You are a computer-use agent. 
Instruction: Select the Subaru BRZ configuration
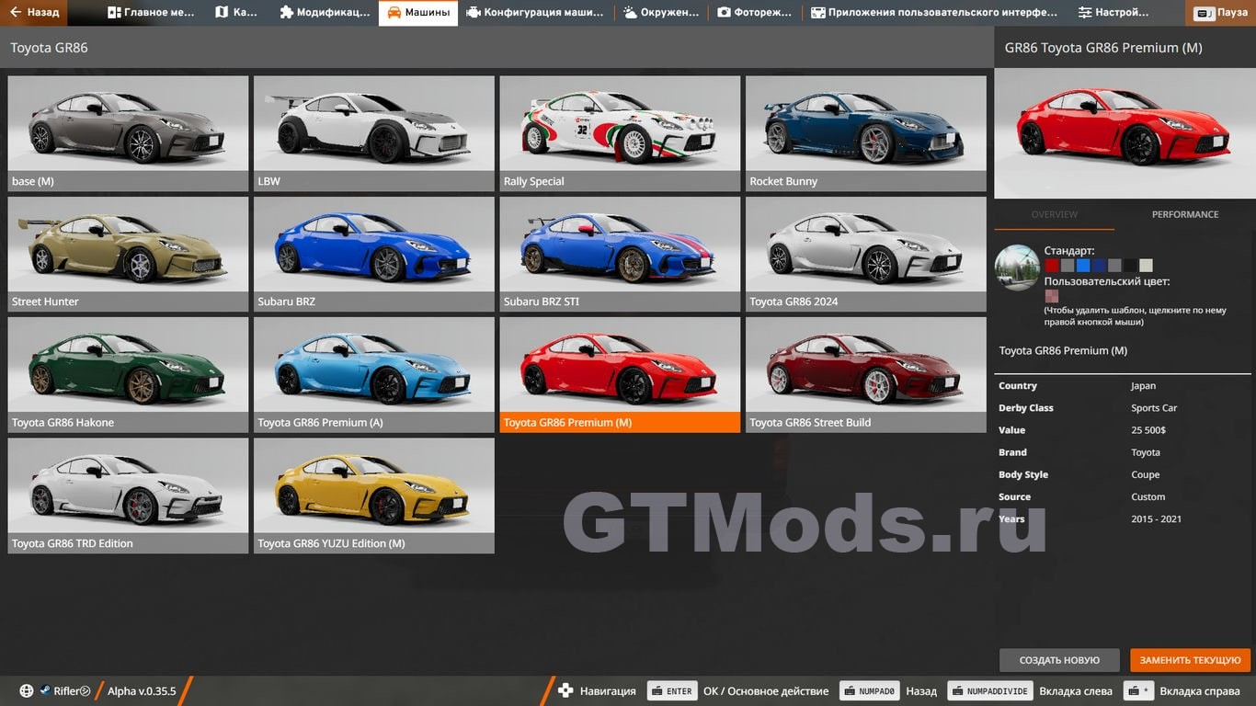point(374,254)
